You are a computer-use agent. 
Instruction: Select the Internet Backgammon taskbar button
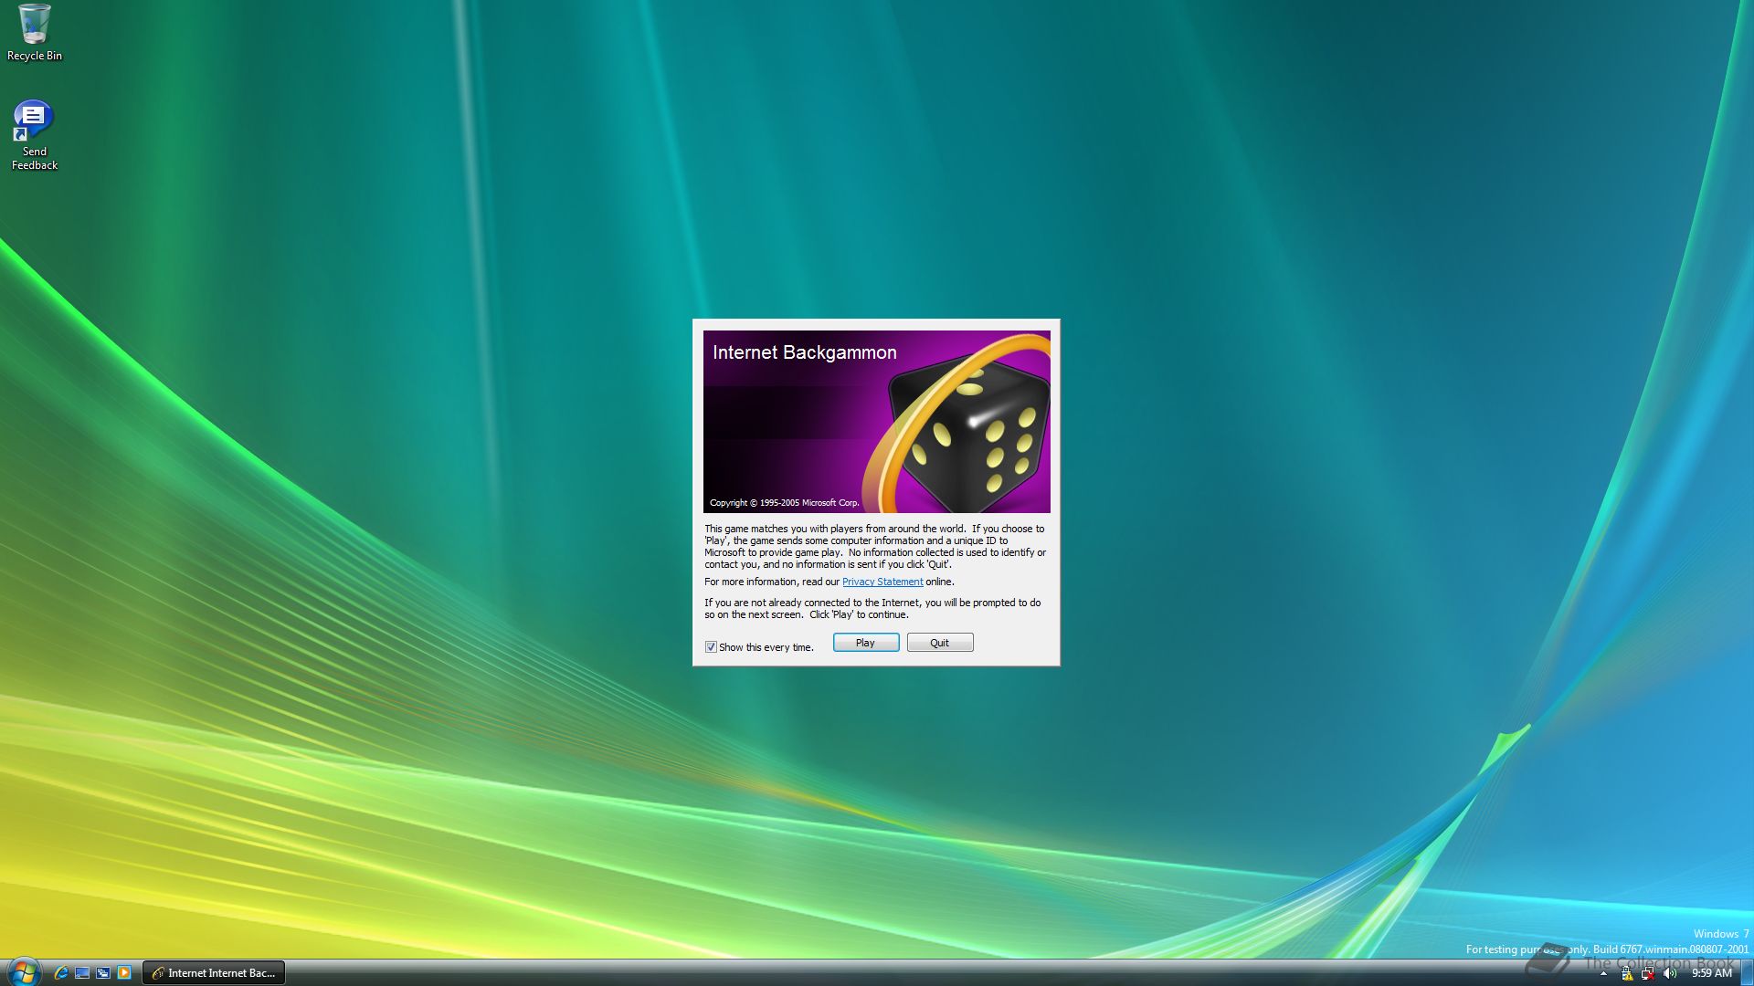(214, 973)
